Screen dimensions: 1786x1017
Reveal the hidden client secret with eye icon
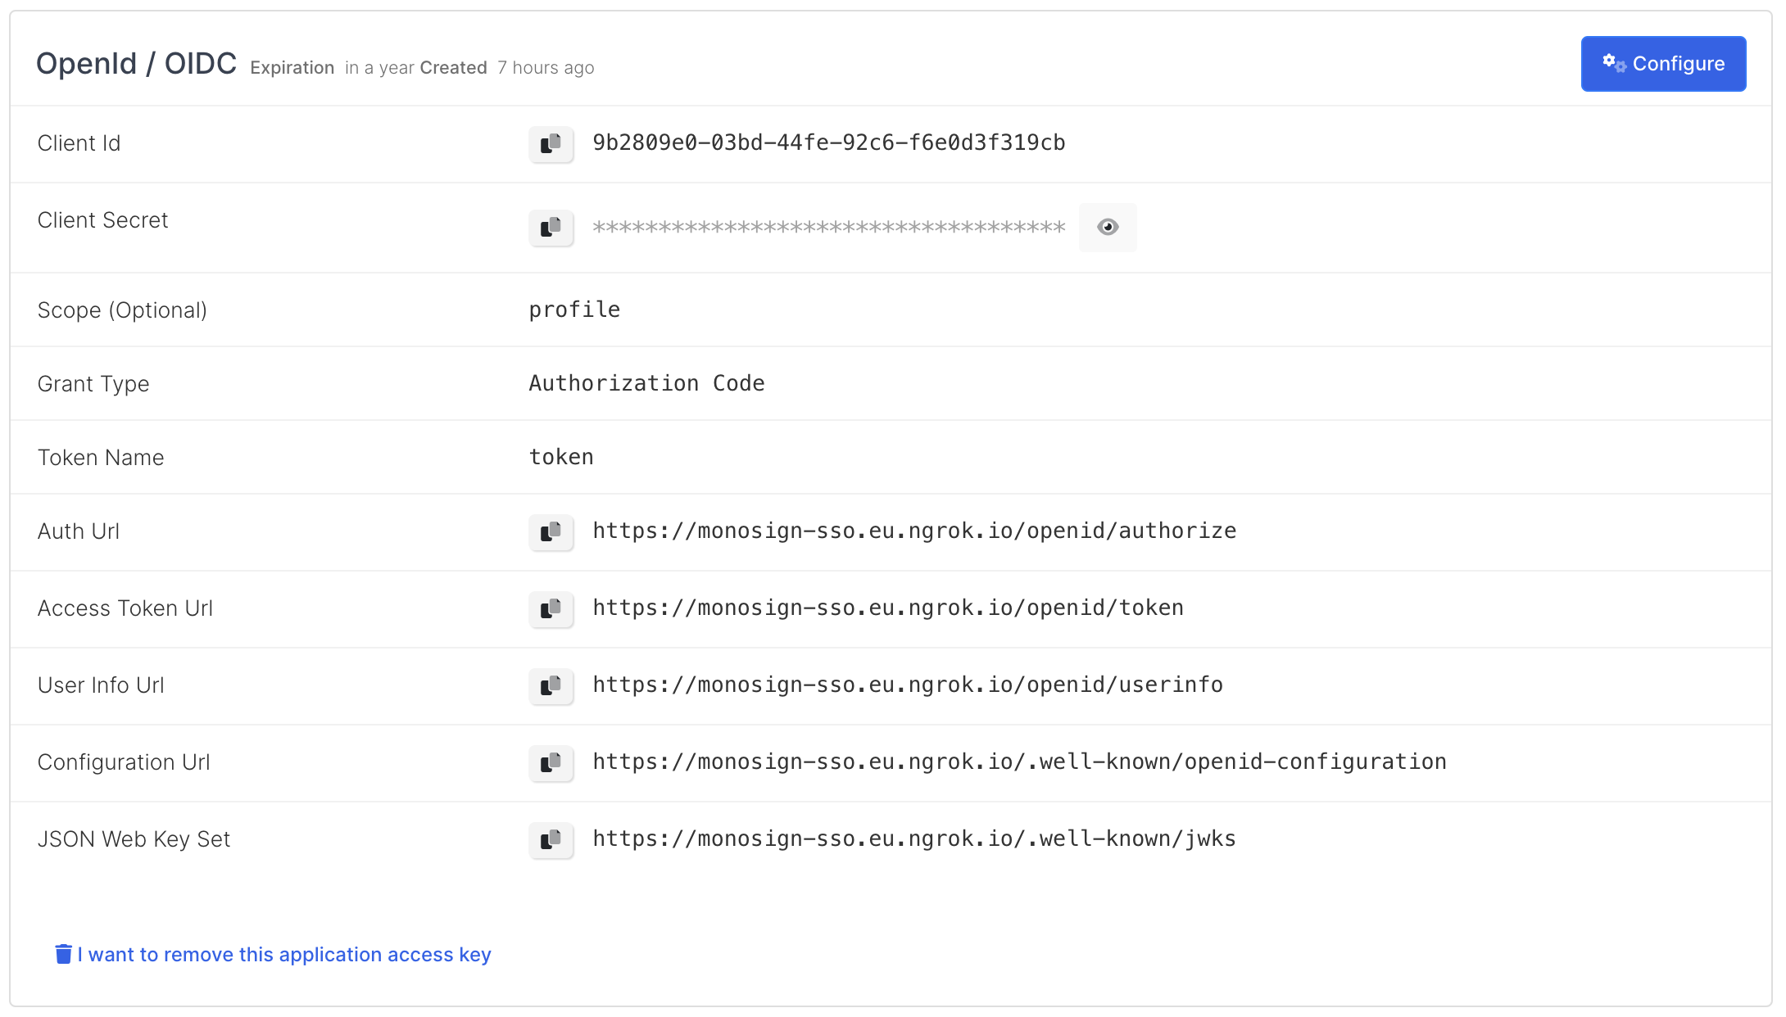(1107, 228)
